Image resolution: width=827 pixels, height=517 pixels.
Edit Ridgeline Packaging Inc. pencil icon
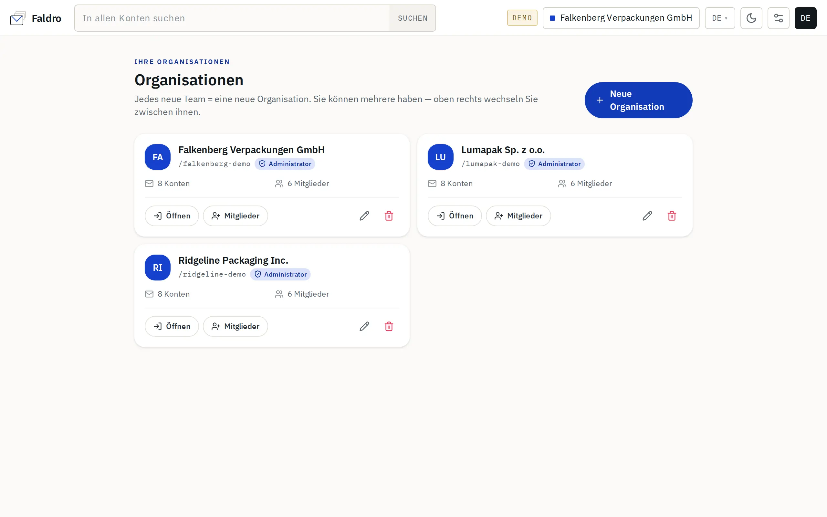tap(364, 326)
